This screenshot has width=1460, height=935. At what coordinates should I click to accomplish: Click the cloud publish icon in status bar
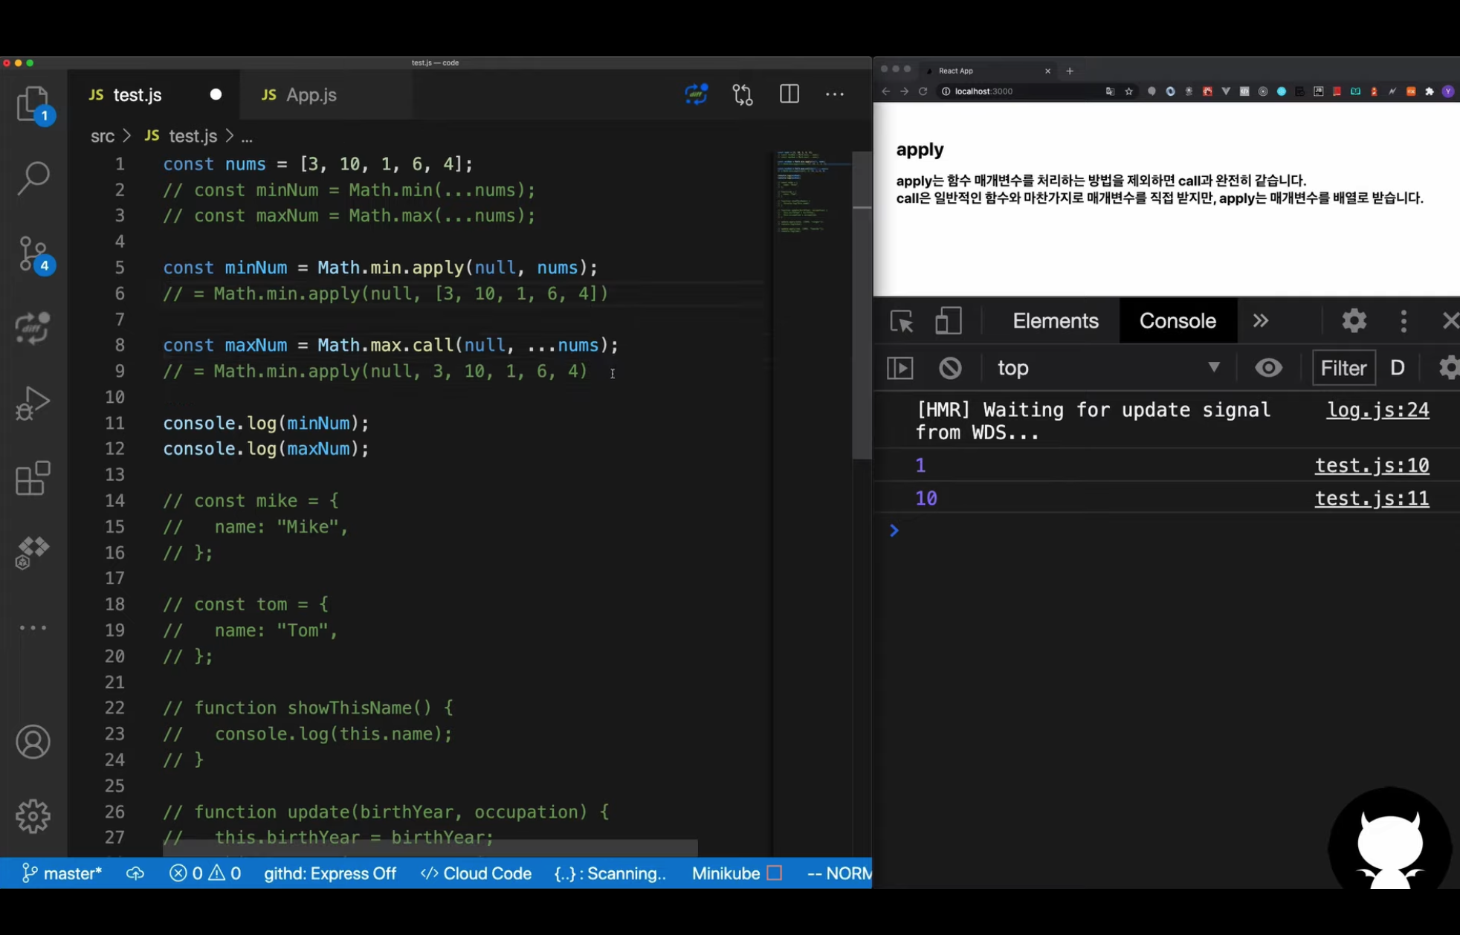pyautogui.click(x=135, y=873)
